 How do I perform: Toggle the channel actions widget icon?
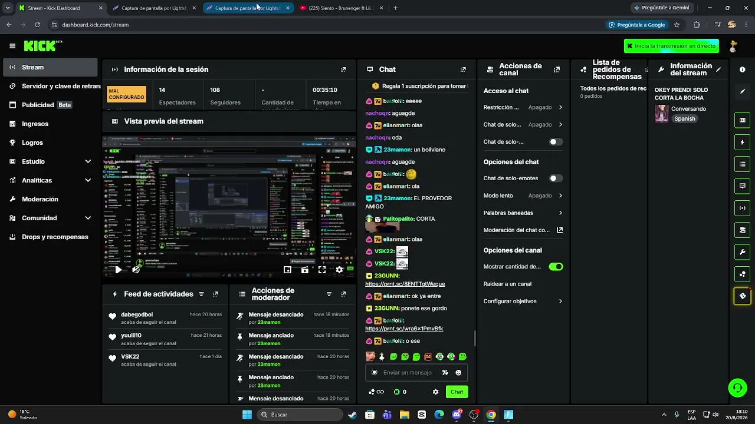[x=742, y=230]
